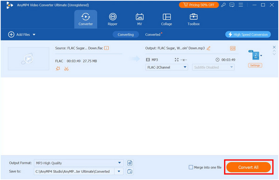Click the orange Settings button

pos(255,66)
